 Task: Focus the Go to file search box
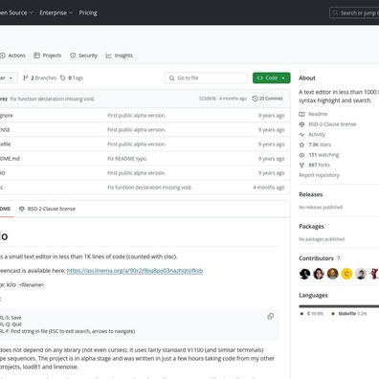(206, 78)
